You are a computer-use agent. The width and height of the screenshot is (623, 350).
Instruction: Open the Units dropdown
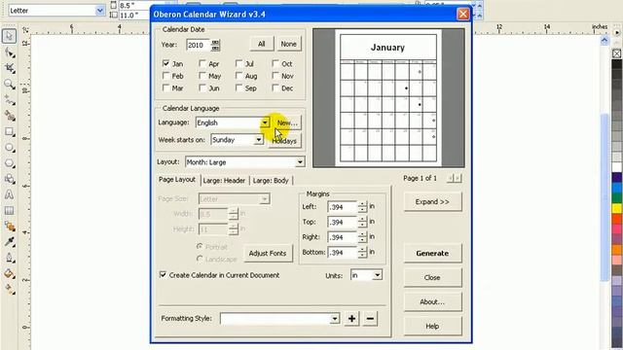click(378, 274)
